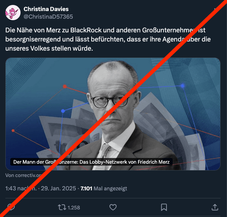The height and width of the screenshot is (217, 227).
Task: Click the word 'BlackRock' in the post text
Action: point(86,30)
